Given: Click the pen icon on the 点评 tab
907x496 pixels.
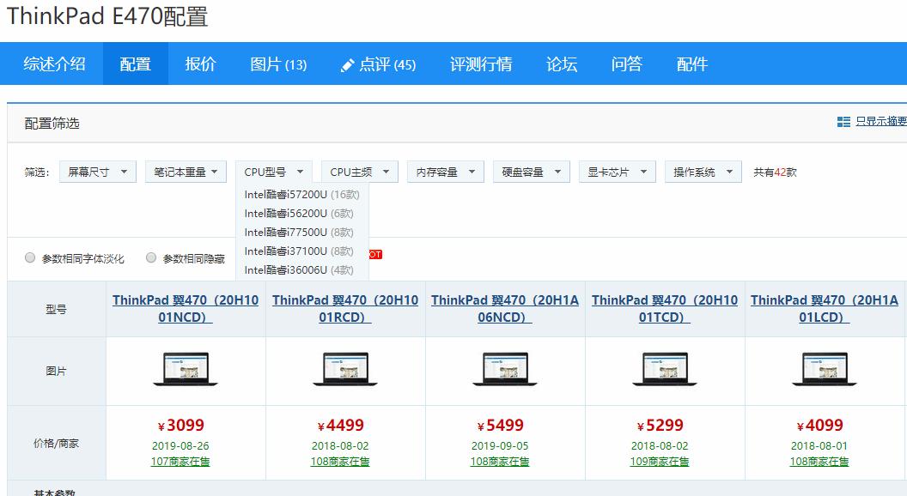Looking at the screenshot, I should coord(346,64).
